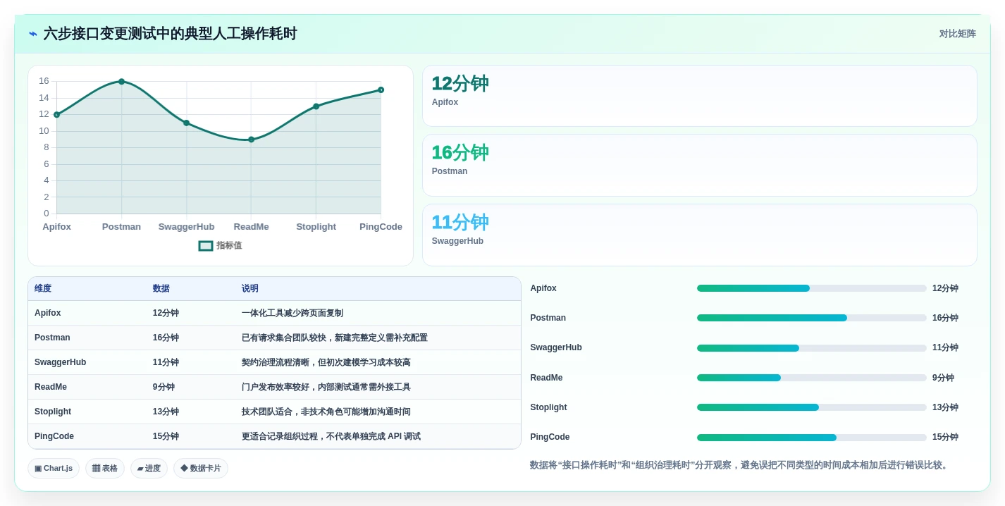Click the SwaggerHub data point on chart
The image size is (1005, 506).
(186, 123)
